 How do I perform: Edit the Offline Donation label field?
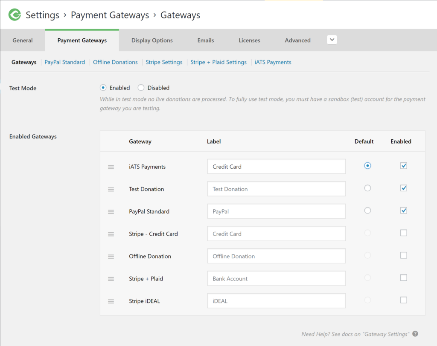(277, 256)
